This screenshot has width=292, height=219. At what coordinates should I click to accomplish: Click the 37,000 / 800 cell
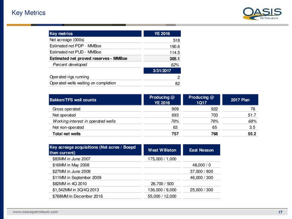(201, 171)
